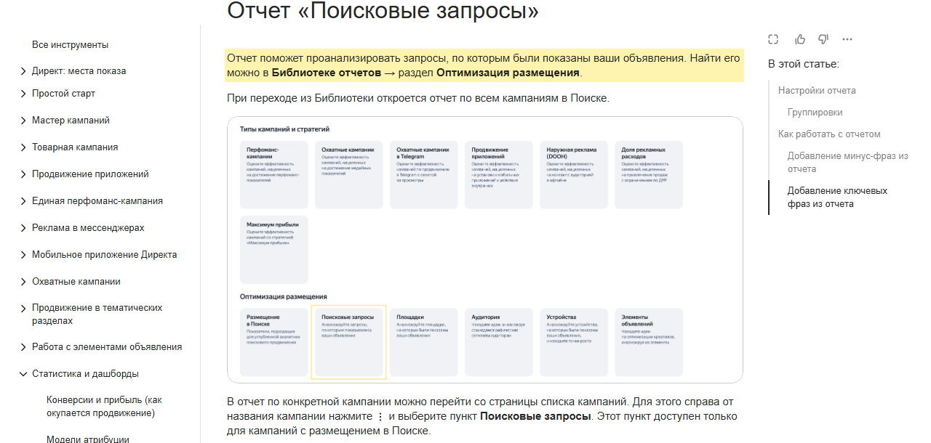Open Статистика и дашборды sidebar item
The width and height of the screenshot is (931, 443).
[85, 374]
